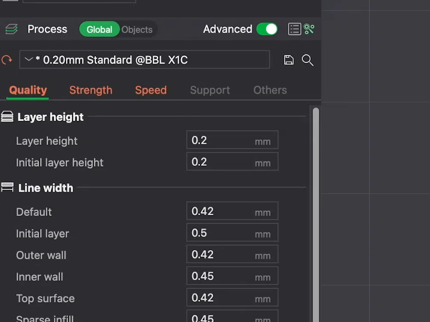Click the save preset floppy icon
Screen dimensions: 430x322
point(288,60)
